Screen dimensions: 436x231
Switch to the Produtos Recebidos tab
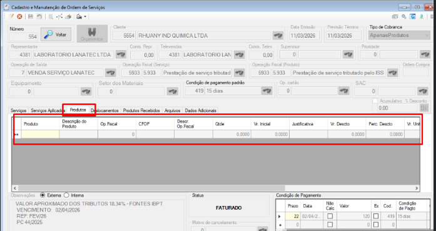pyautogui.click(x=141, y=110)
